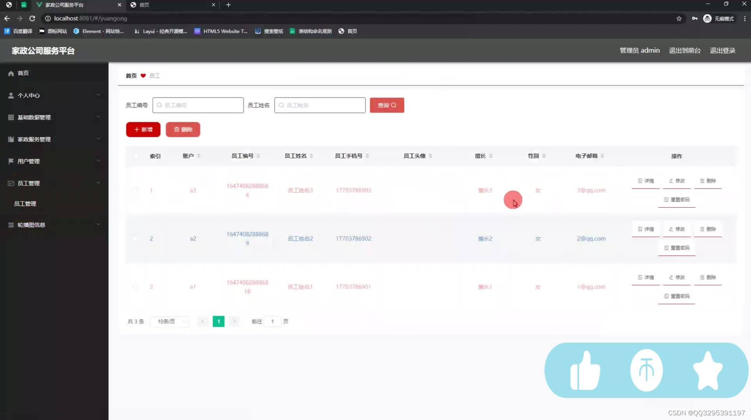Image resolution: width=751 pixels, height=420 pixels.
Task: Sort table by 员工编号 column
Action: 258,156
